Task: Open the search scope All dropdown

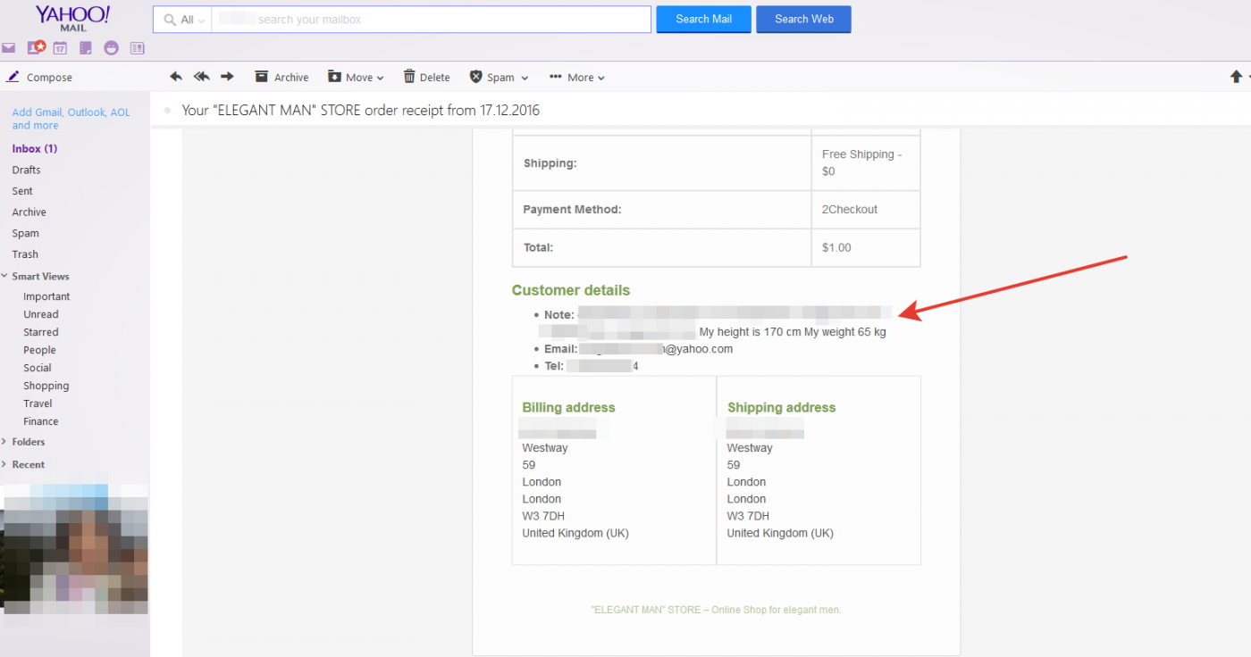Action: pyautogui.click(x=182, y=20)
